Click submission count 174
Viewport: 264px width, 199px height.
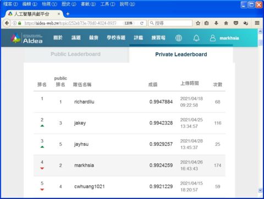coord(218,166)
